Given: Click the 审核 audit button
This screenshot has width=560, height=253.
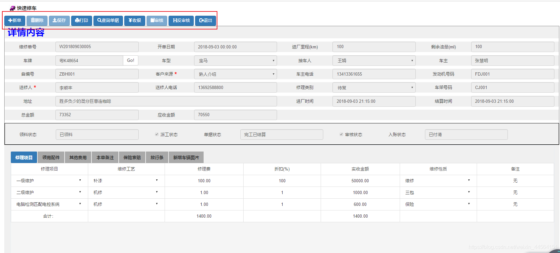Looking at the screenshot, I should click(x=157, y=21).
